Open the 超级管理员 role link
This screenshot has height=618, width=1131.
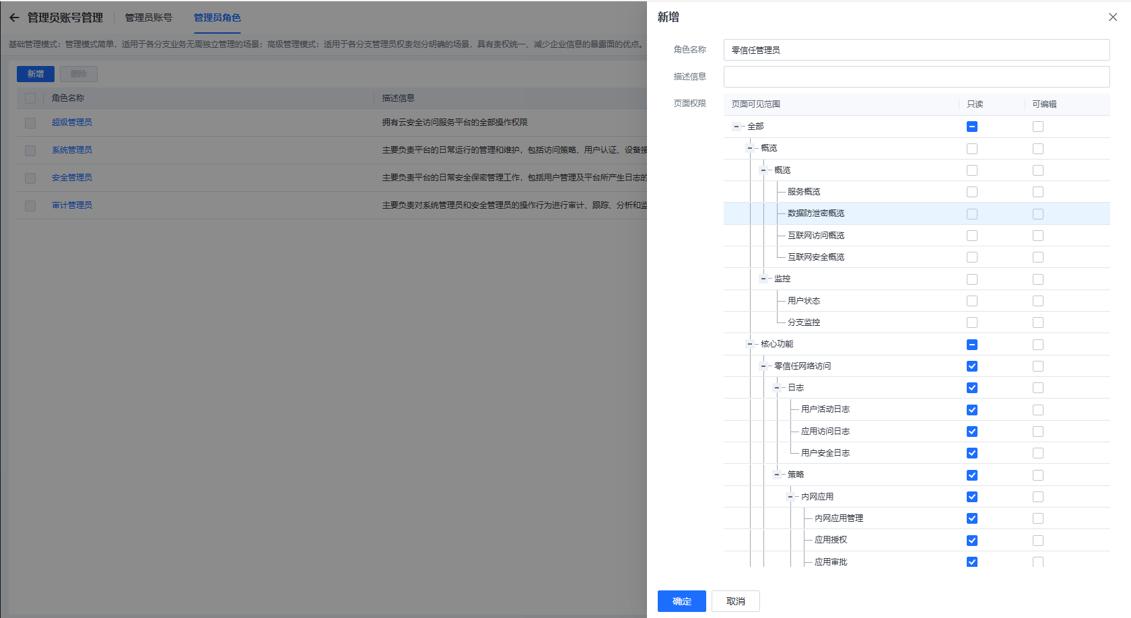pos(72,123)
